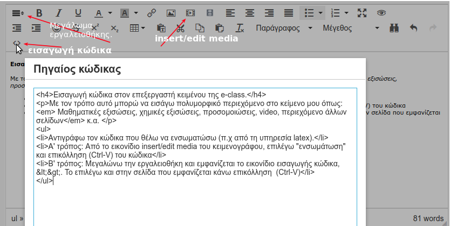Click the source code <> icon
The image size is (450, 226).
pyautogui.click(x=17, y=43)
